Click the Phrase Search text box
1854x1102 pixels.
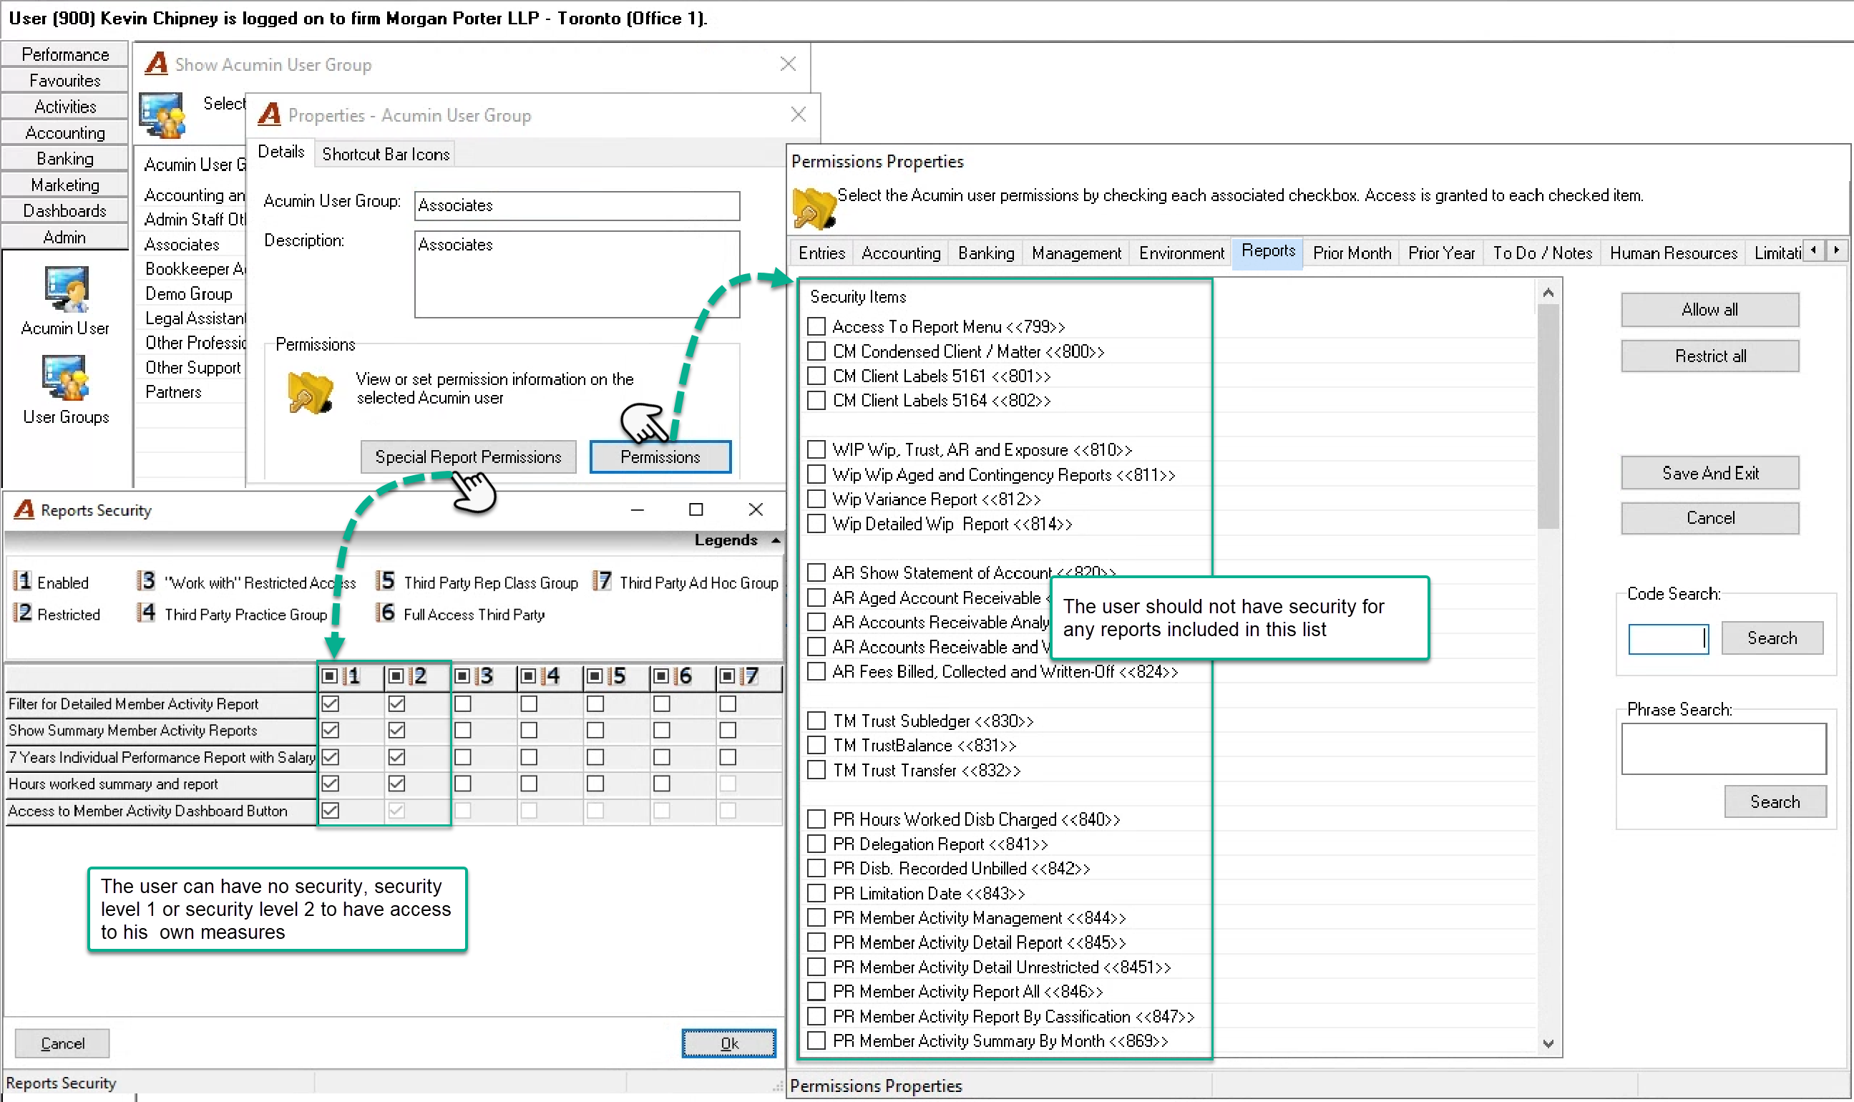click(x=1723, y=749)
